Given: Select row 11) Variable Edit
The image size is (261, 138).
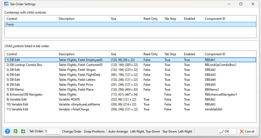Looking at the screenshot, I should click(130, 109).
